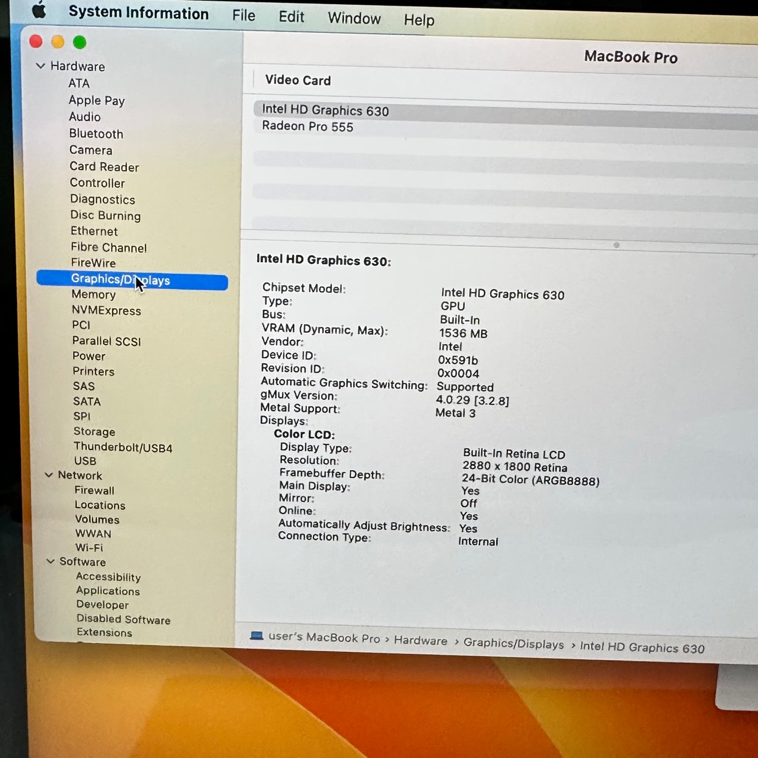
Task: Open the Help menu
Action: [419, 20]
